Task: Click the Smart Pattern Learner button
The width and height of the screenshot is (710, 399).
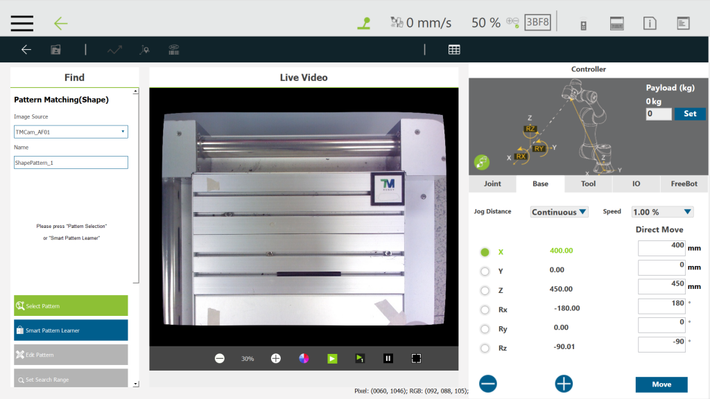Action: [x=71, y=330]
